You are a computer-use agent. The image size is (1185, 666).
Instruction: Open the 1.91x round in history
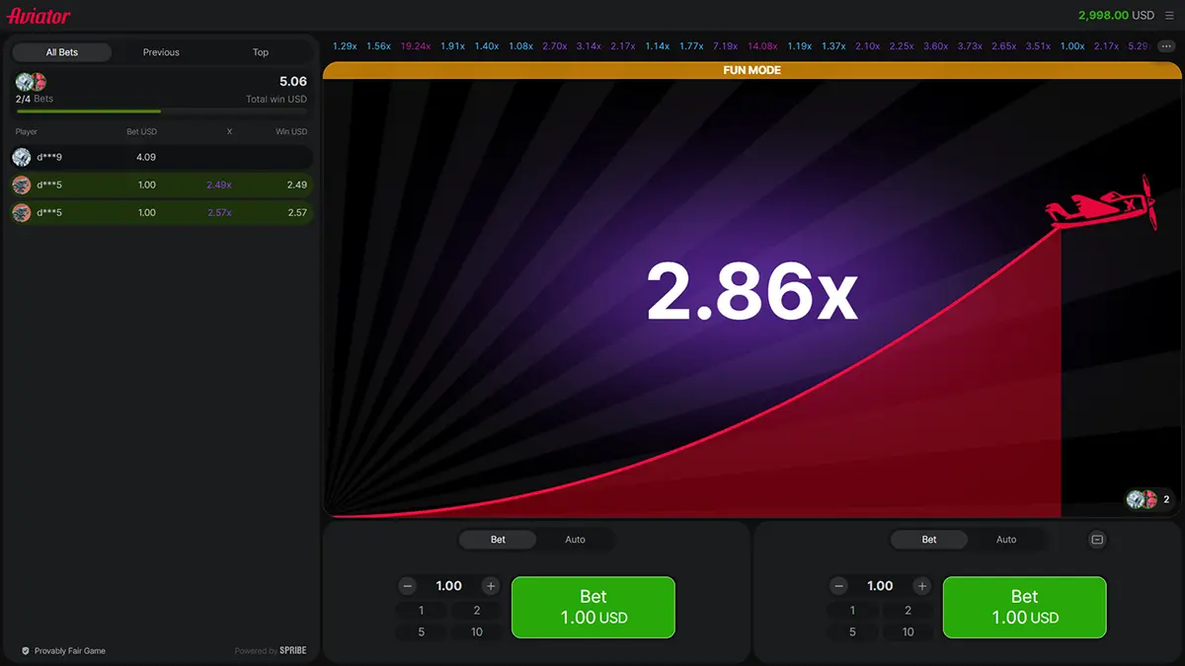coord(452,46)
